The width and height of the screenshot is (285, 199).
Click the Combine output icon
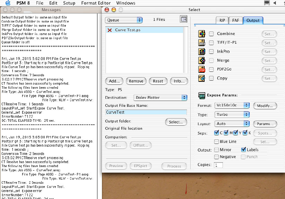coord(201,34)
